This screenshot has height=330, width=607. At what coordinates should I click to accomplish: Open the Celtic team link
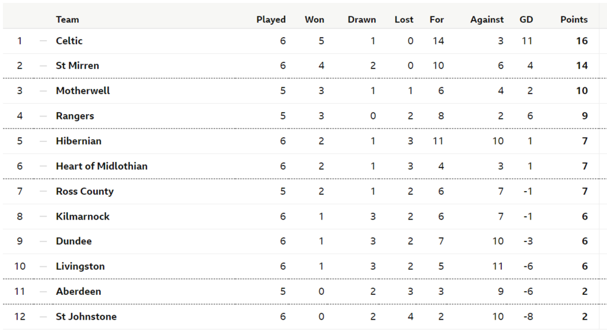pos(69,41)
